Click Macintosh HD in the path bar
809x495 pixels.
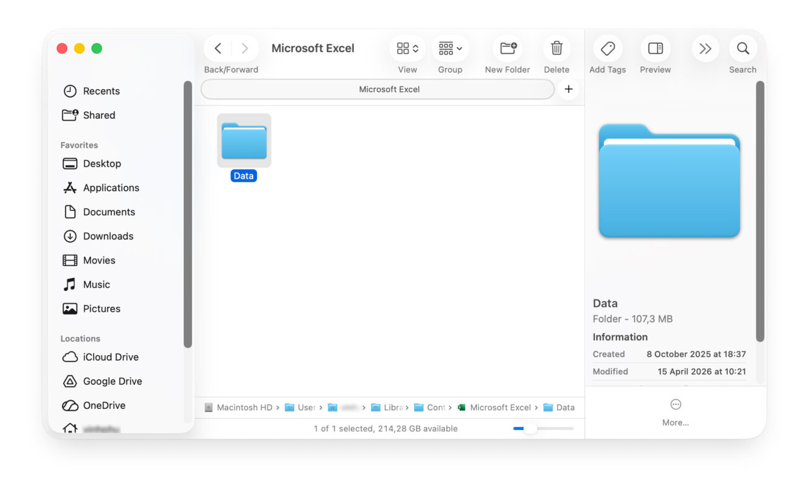point(238,407)
